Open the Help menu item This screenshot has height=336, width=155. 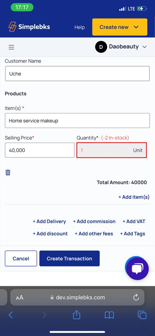click(79, 27)
